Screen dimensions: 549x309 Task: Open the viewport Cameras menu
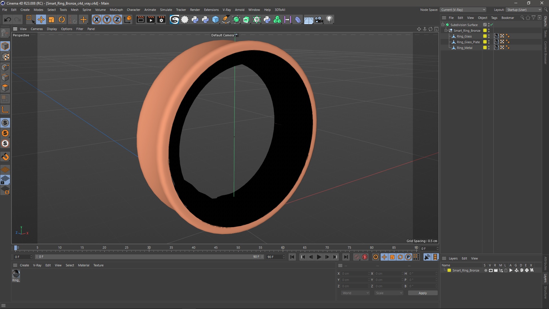coord(37,29)
